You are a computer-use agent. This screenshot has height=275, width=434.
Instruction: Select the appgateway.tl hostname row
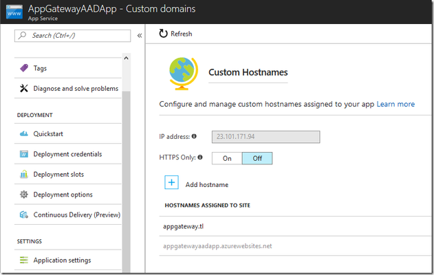click(x=295, y=226)
